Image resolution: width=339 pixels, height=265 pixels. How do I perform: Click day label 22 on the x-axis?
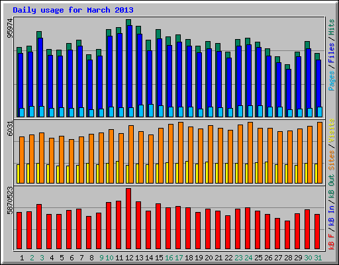click(x=228, y=258)
